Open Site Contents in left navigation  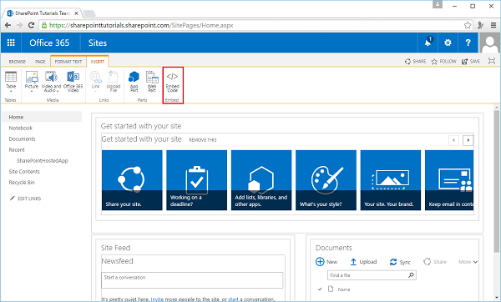24,171
